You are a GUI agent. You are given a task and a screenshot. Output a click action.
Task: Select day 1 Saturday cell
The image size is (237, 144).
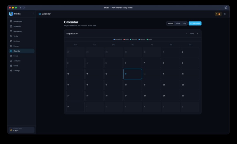[x=171, y=52]
